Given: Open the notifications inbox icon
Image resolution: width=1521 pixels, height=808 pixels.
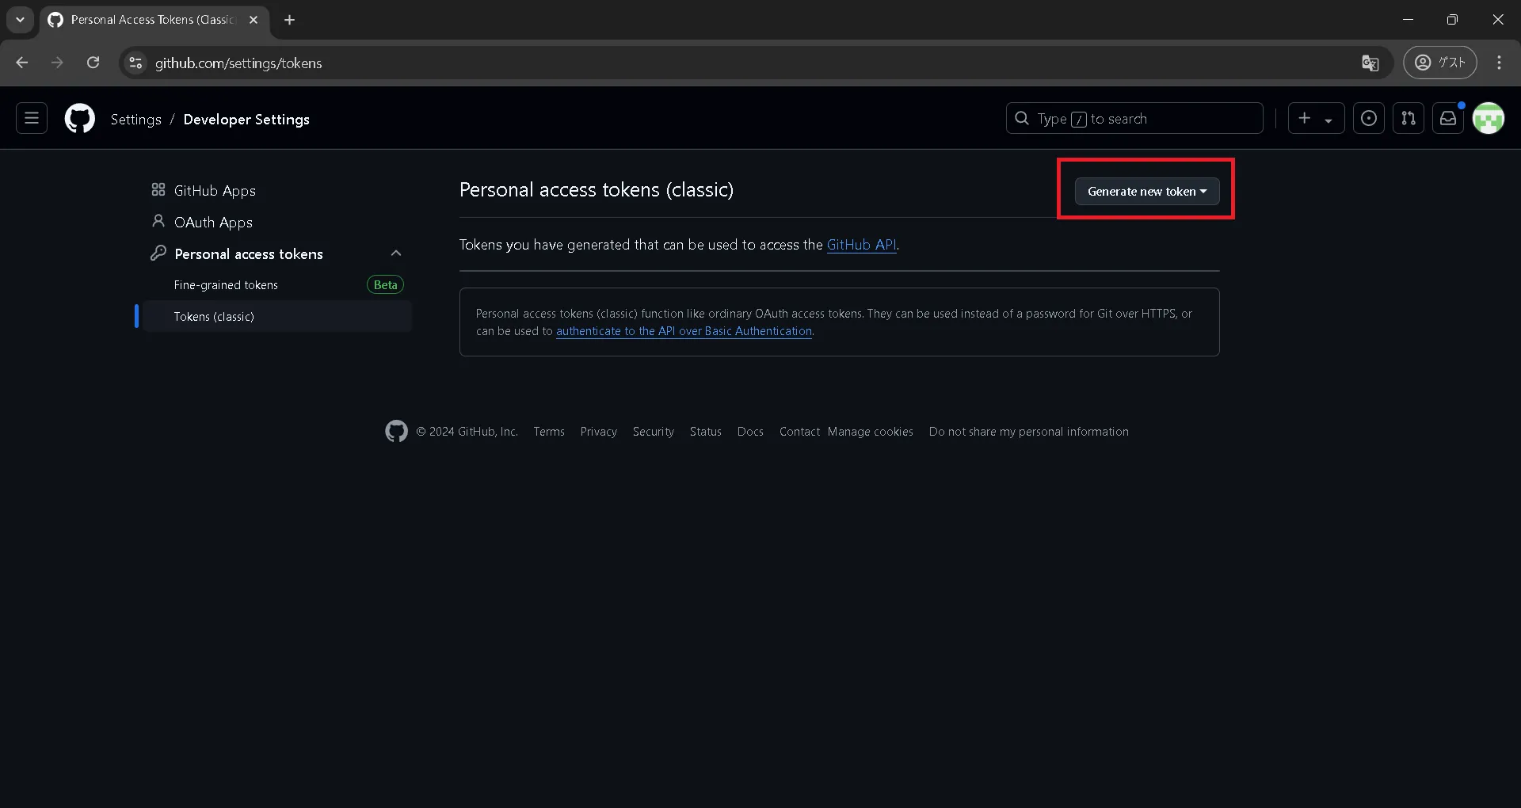Looking at the screenshot, I should point(1447,119).
